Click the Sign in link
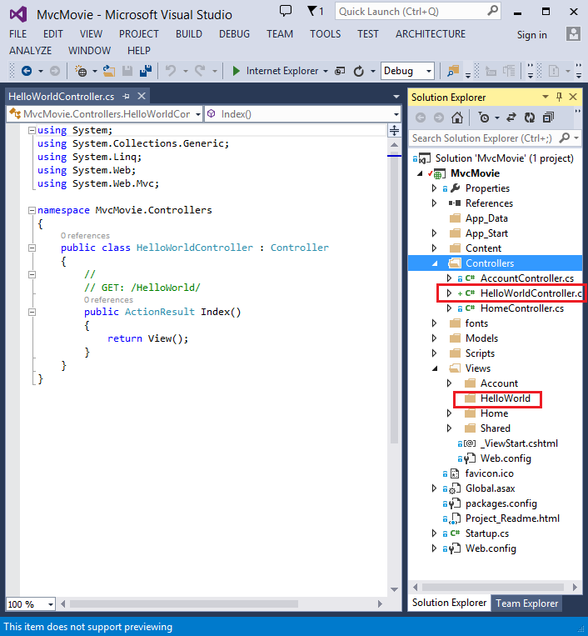 click(531, 35)
